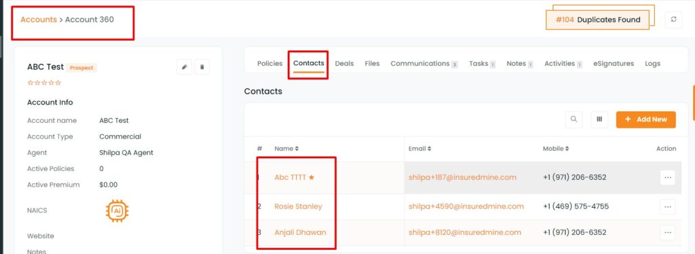
Task: Open the contacts search magnifier icon
Action: tap(574, 120)
